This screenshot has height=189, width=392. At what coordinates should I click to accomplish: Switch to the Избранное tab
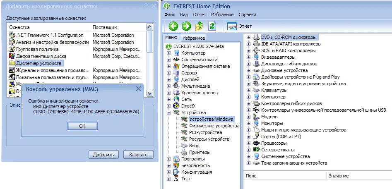(x=194, y=38)
